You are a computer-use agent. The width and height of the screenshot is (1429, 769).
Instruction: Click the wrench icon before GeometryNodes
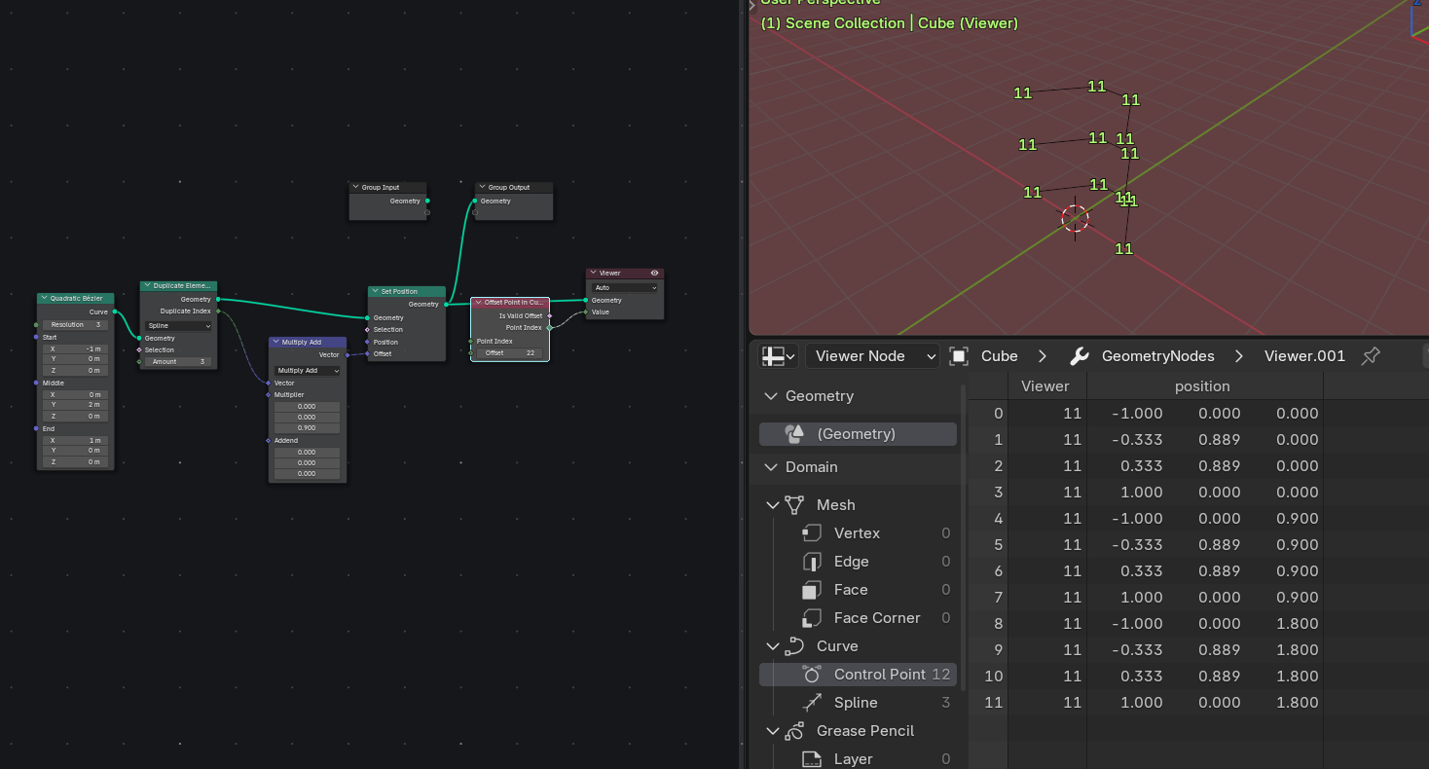[x=1079, y=356]
